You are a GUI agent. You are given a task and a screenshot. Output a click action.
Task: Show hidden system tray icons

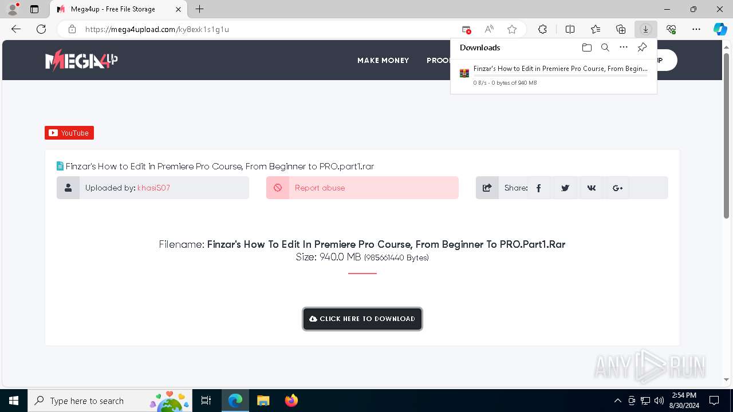pos(617,401)
